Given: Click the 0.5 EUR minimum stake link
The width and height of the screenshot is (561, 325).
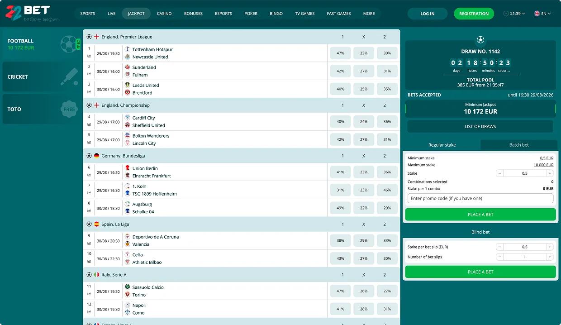Looking at the screenshot, I should [547, 158].
